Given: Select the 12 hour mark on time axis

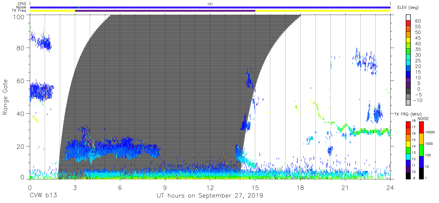Looking at the screenshot, I should 210,188.
